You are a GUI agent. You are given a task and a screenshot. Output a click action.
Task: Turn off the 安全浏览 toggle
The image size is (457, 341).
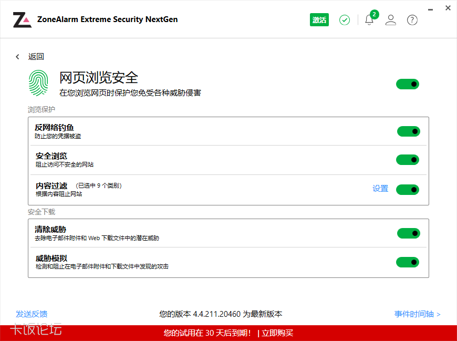408,160
